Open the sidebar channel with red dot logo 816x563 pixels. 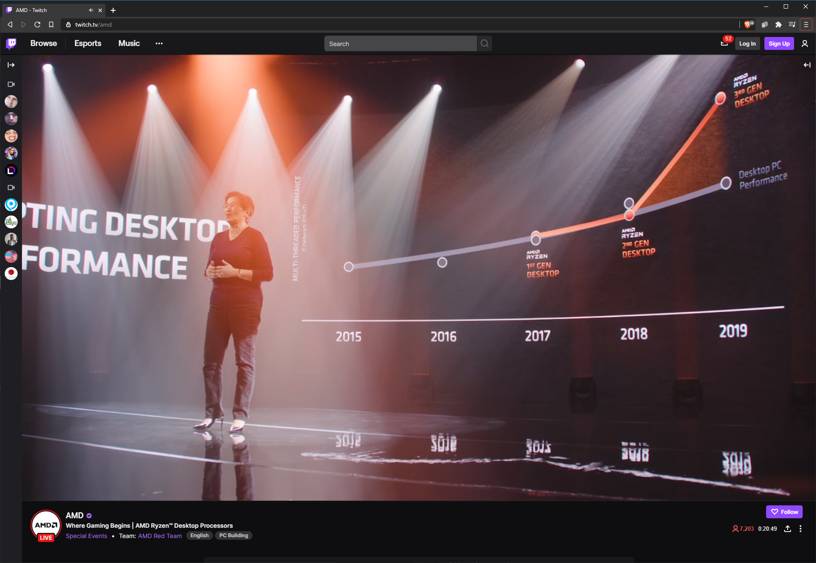11,274
